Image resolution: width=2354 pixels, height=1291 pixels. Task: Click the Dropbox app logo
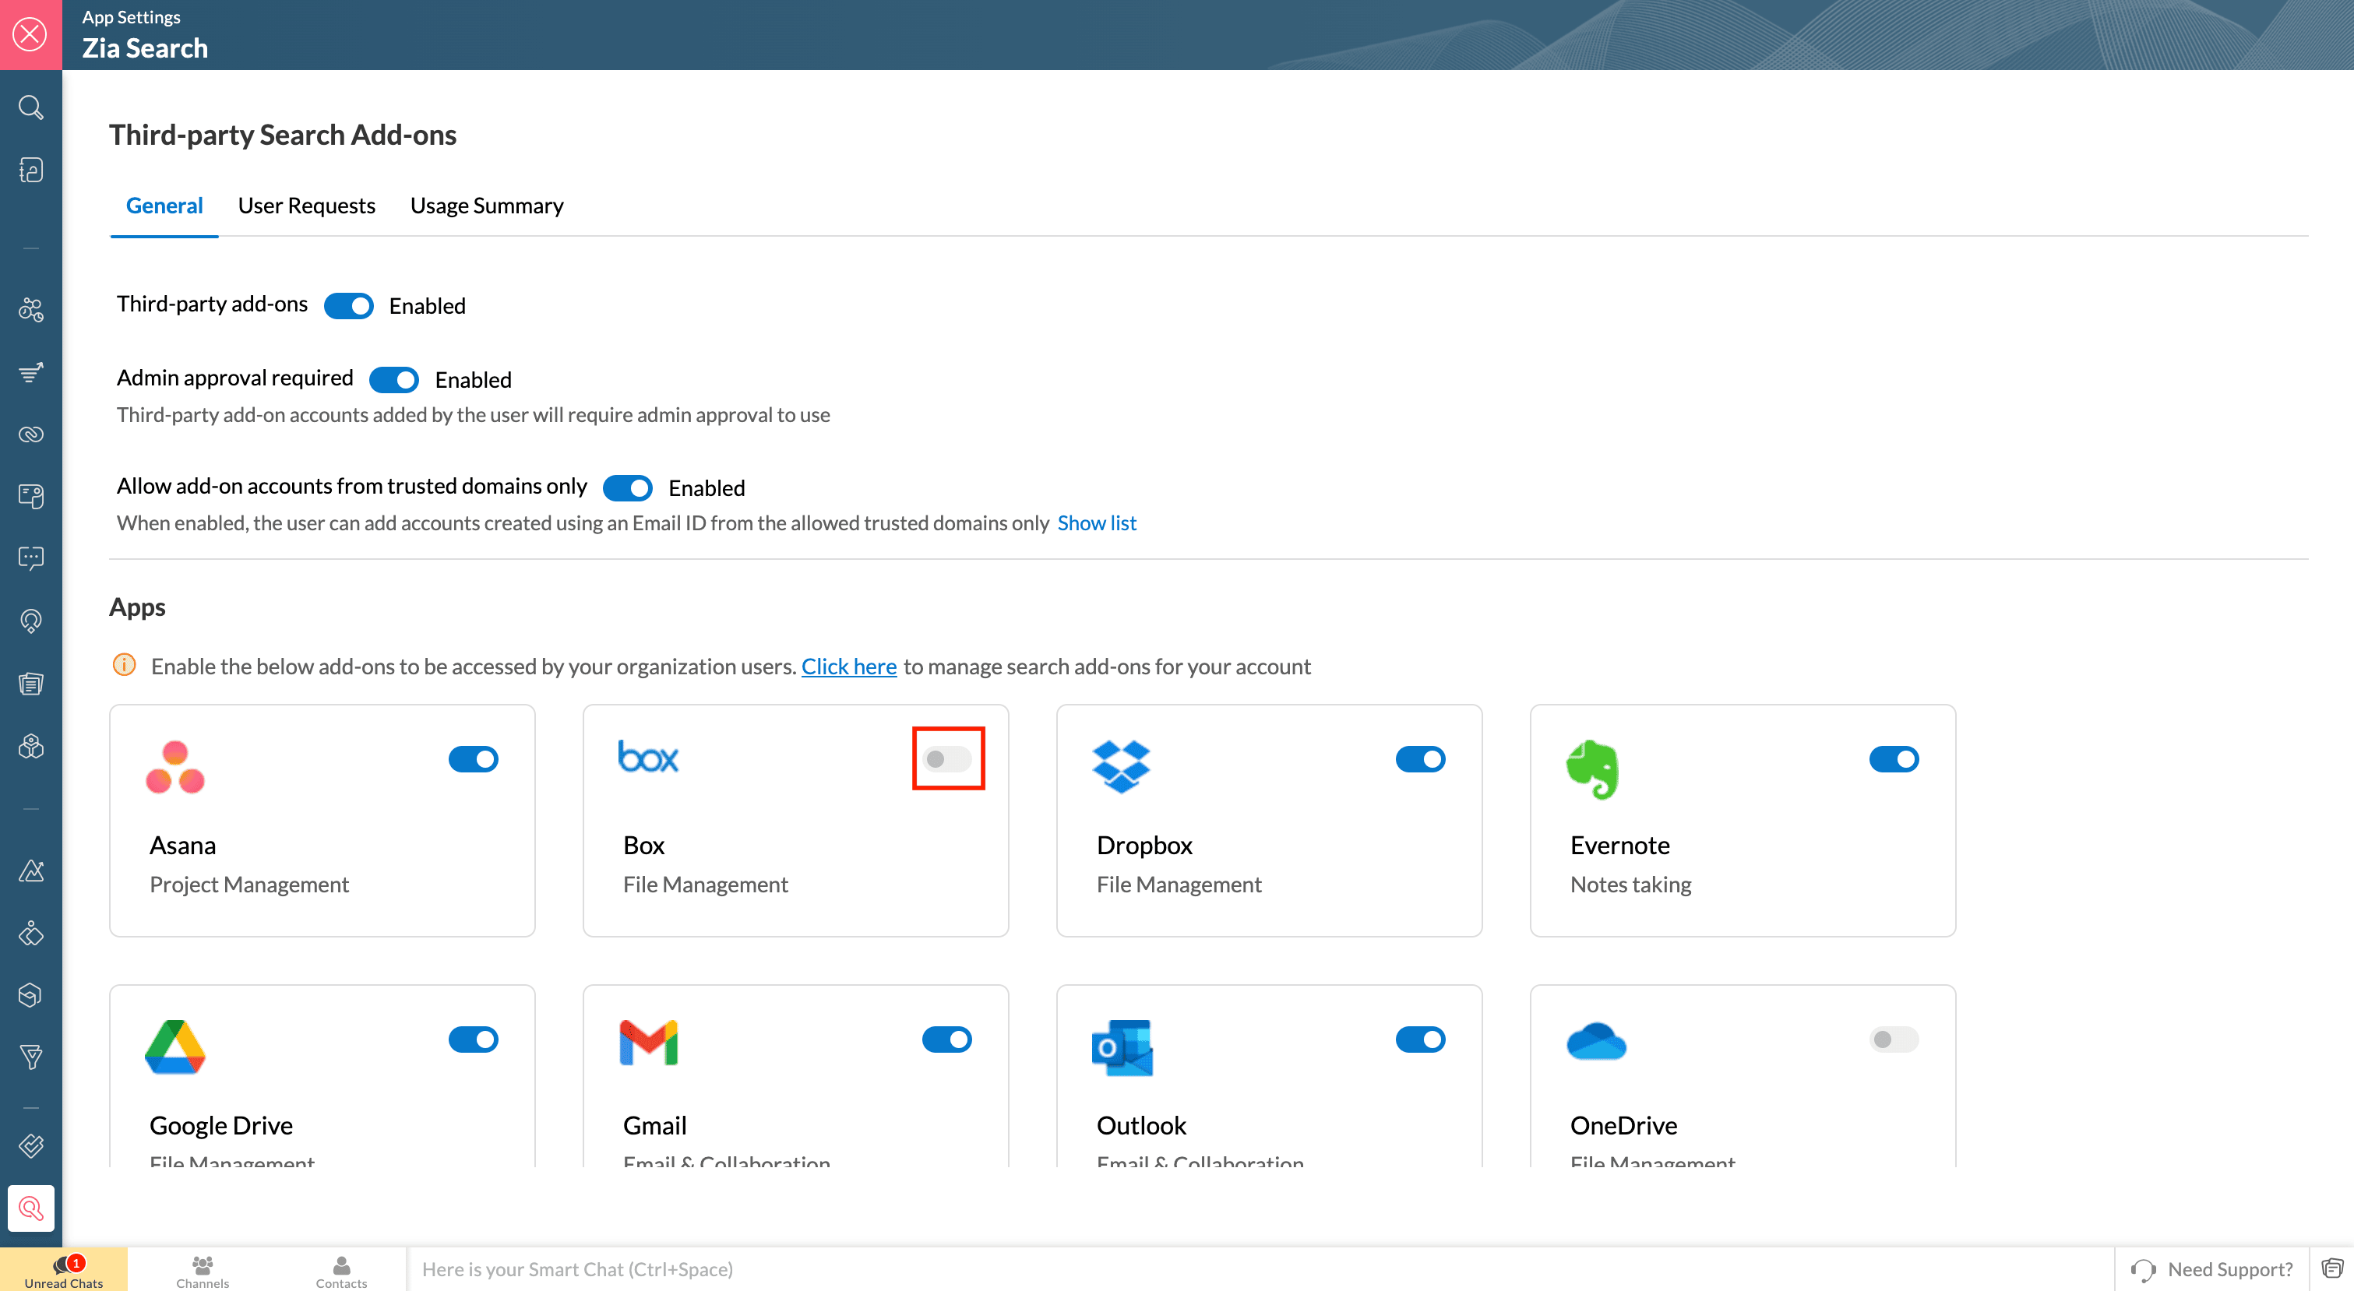(x=1120, y=765)
